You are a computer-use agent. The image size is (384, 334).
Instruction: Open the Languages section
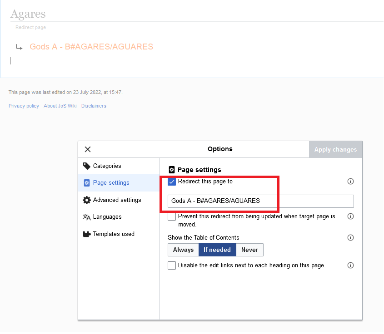119,217
